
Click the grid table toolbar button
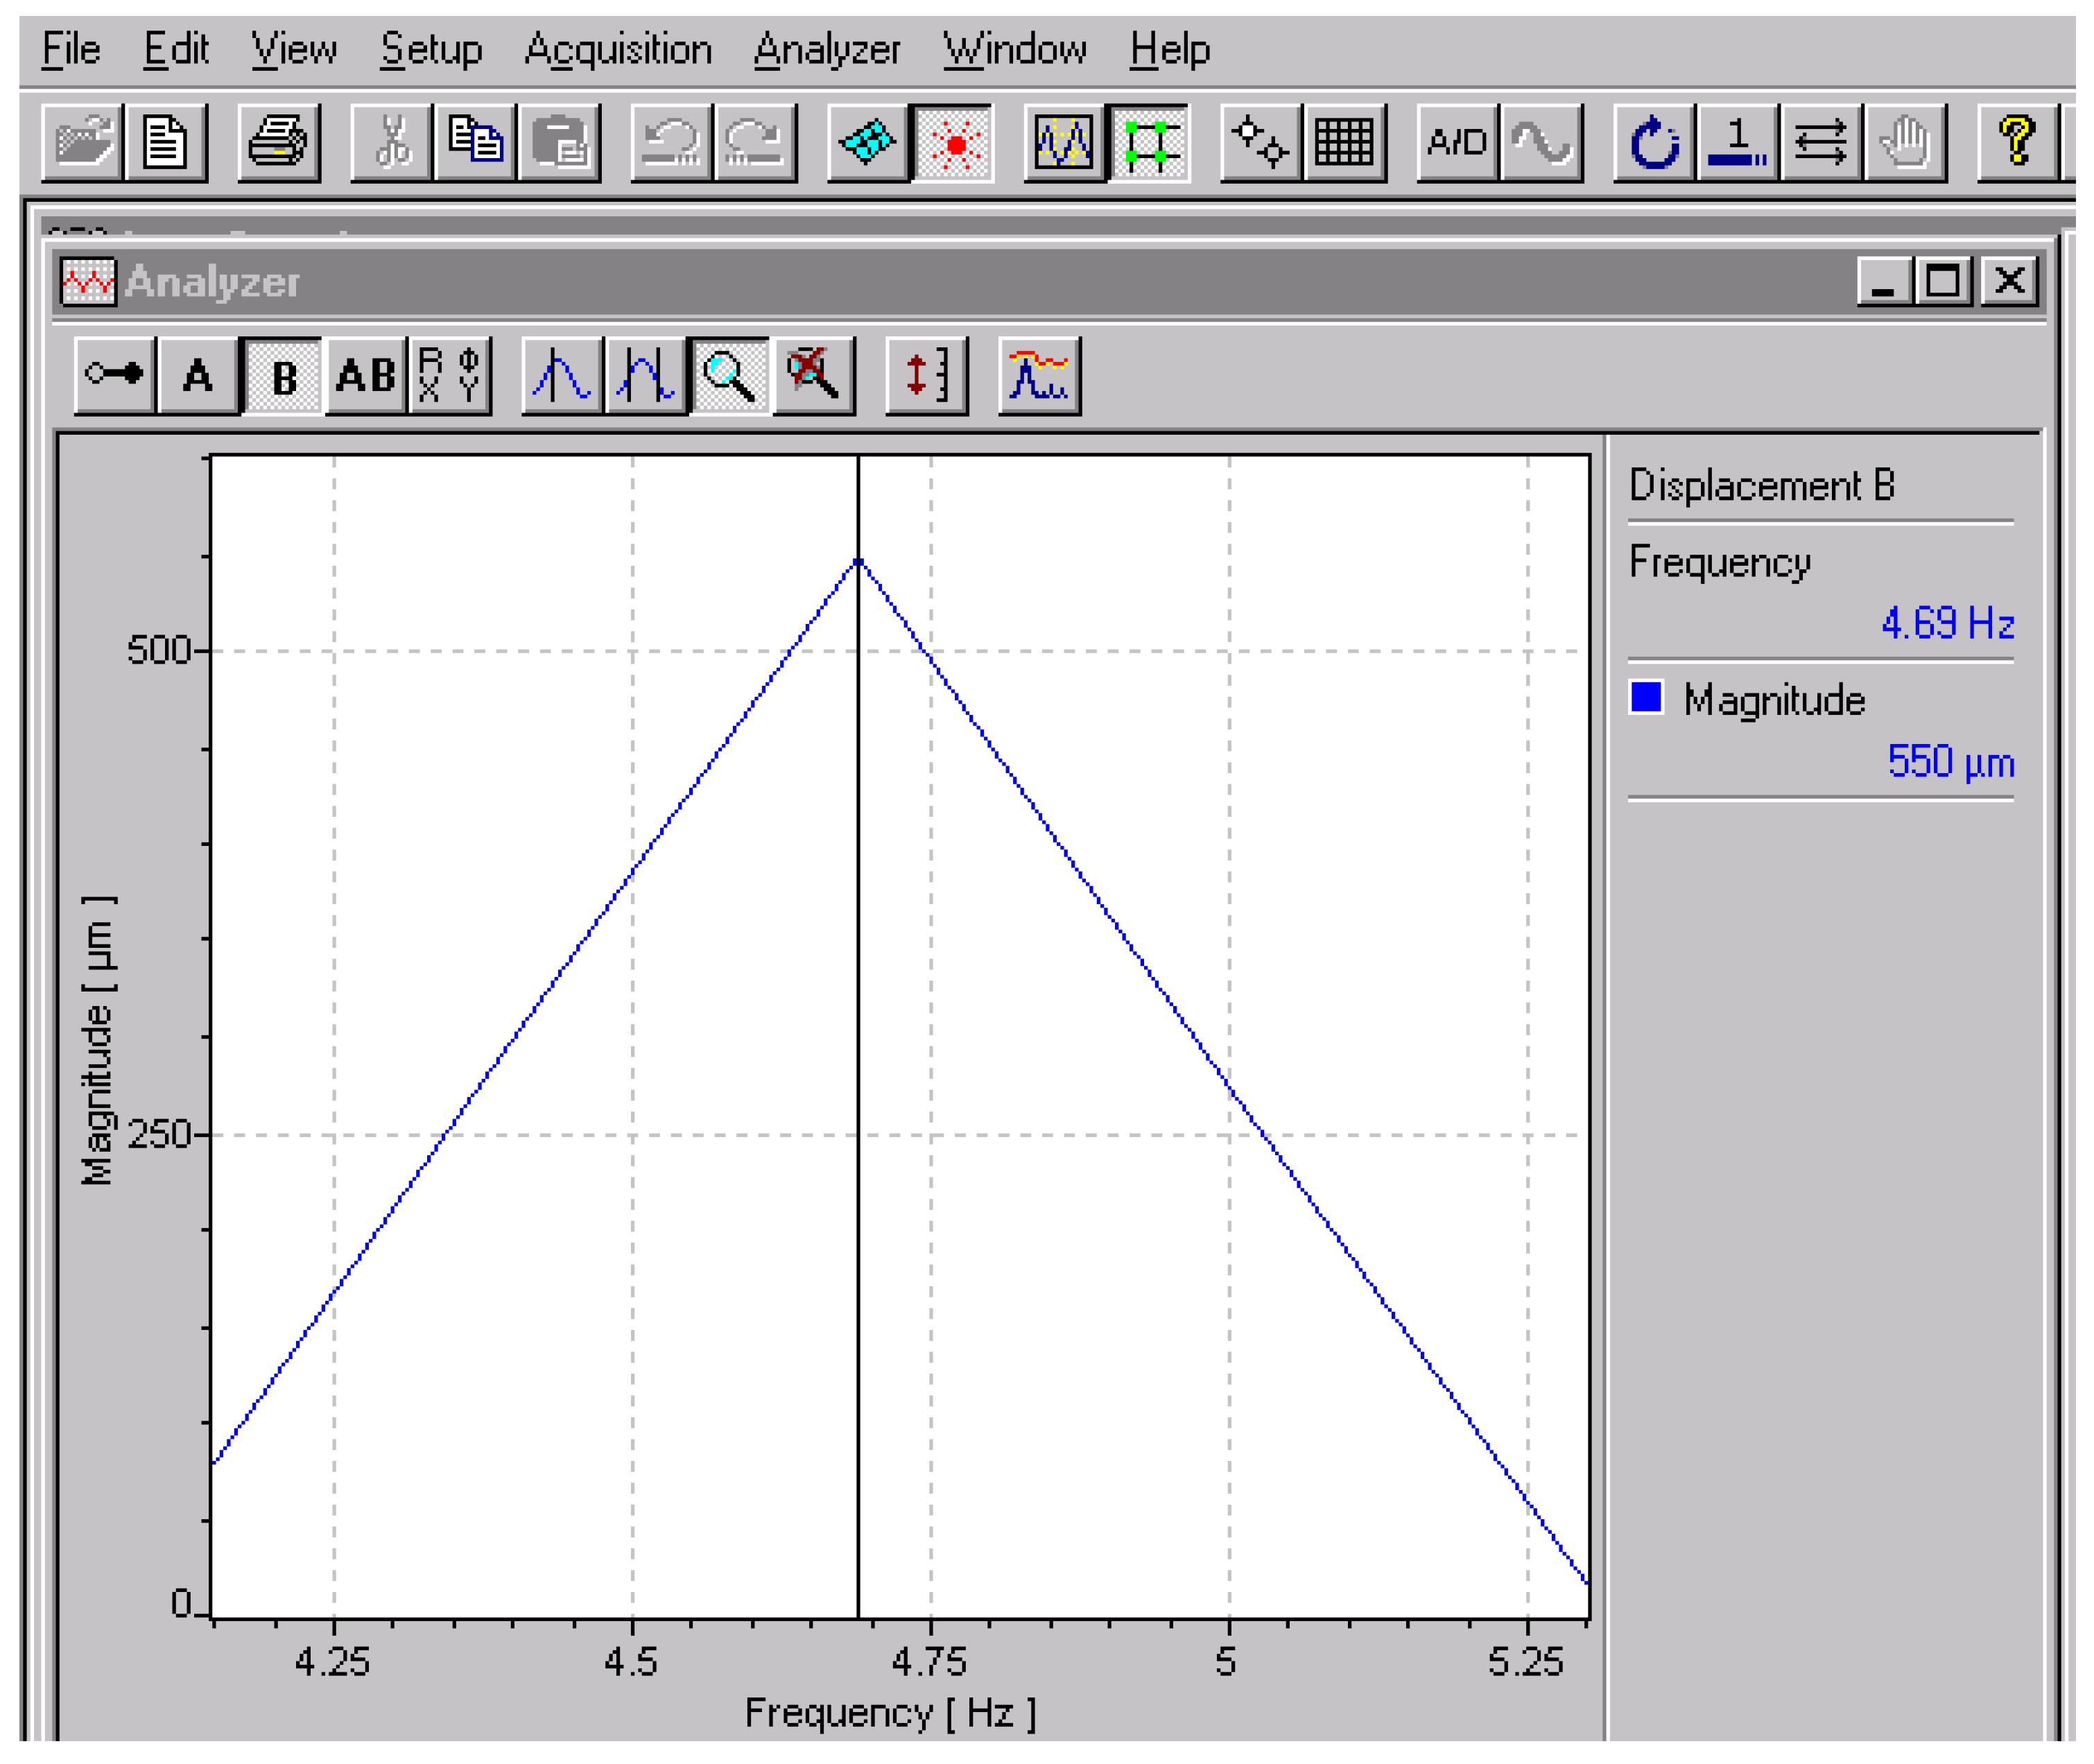tap(1343, 142)
